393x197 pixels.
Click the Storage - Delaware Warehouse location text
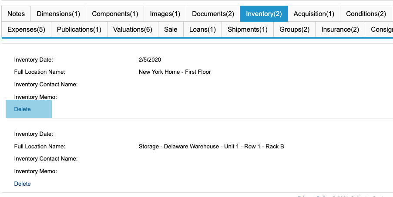tap(211, 147)
